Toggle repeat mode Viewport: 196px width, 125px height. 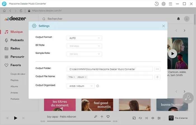140,118
